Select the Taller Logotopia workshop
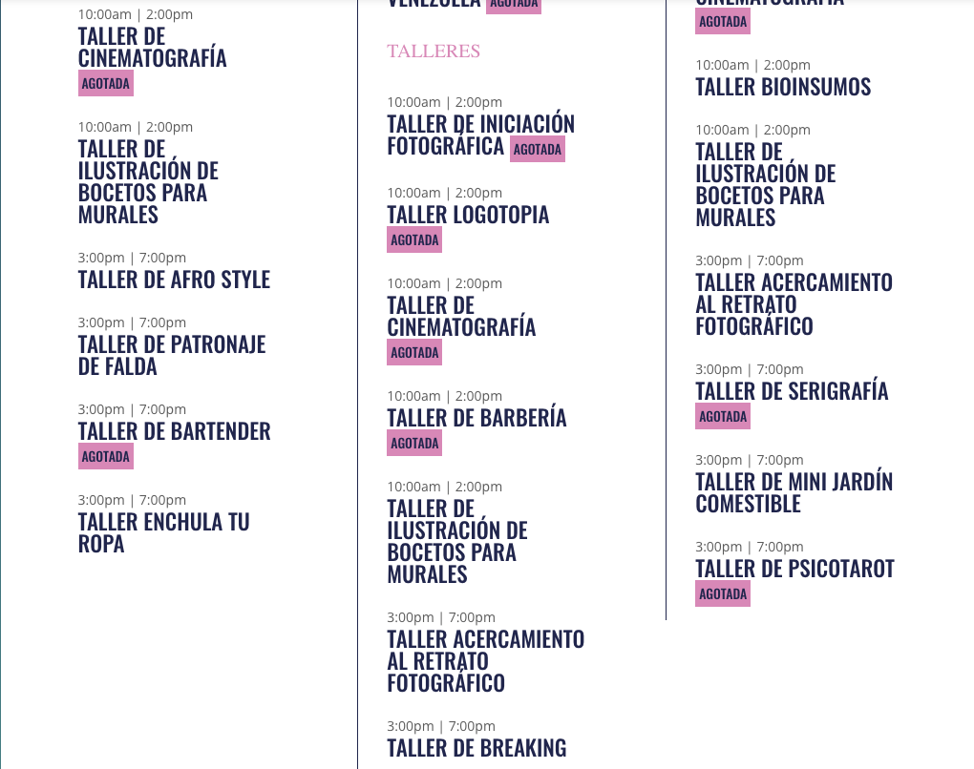 pos(468,215)
